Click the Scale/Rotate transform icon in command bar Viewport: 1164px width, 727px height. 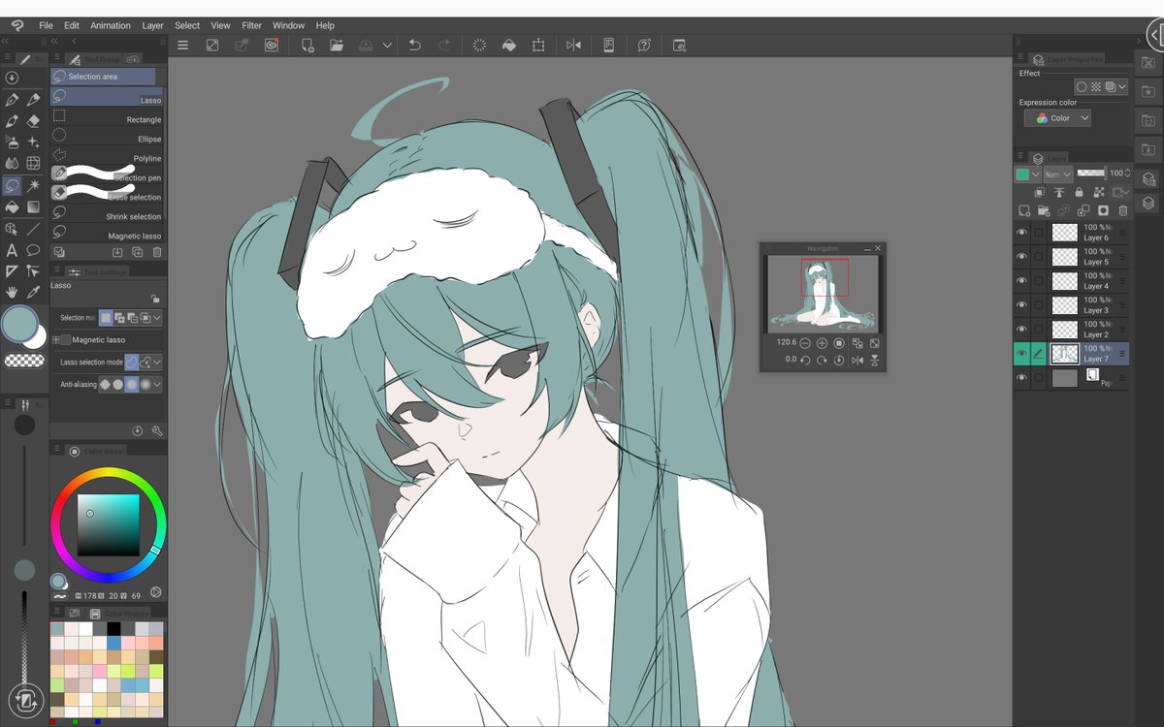(538, 45)
